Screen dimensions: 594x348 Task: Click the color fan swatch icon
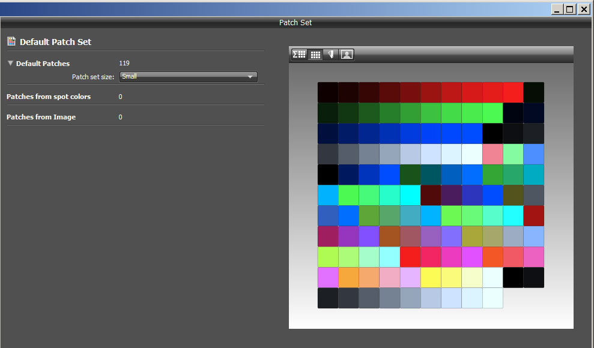coord(331,55)
